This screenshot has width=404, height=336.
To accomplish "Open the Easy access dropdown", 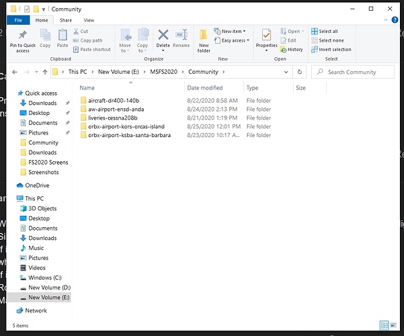I will (232, 40).
